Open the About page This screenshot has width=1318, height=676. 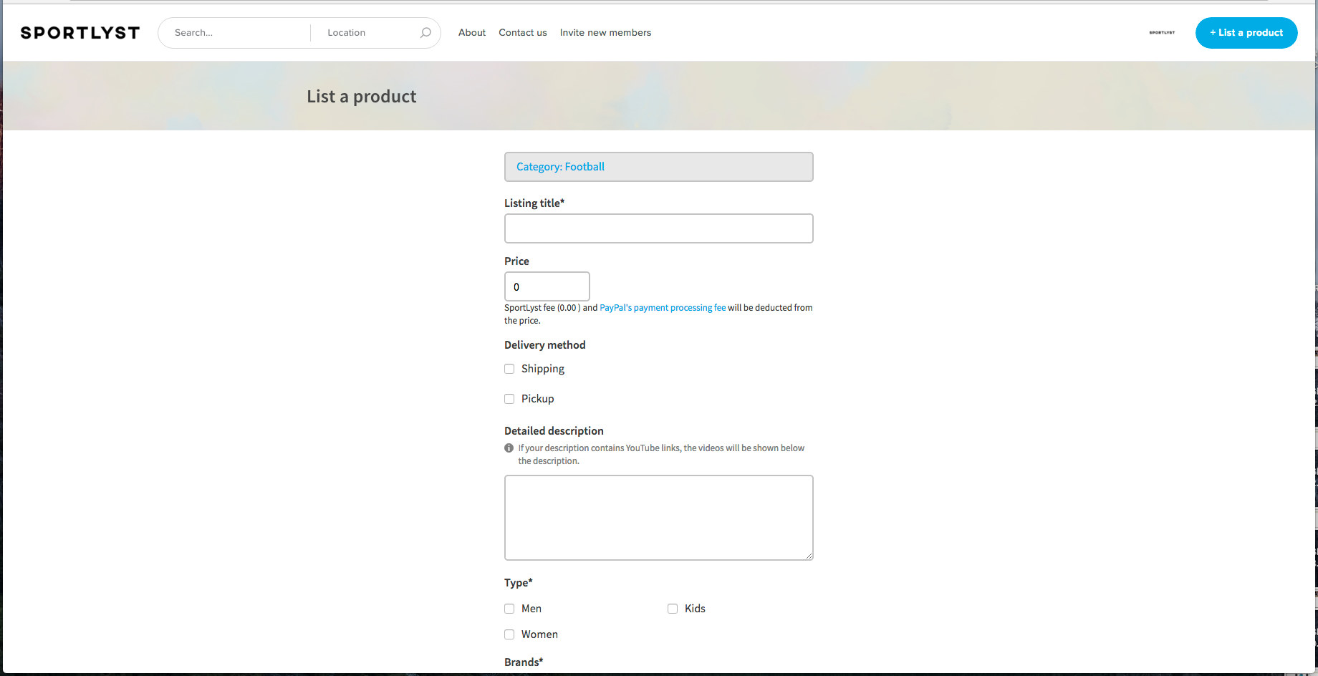[472, 33]
